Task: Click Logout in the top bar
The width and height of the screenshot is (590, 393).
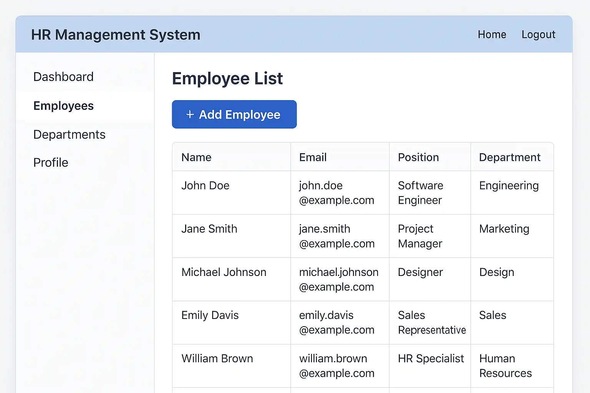Action: 538,35
